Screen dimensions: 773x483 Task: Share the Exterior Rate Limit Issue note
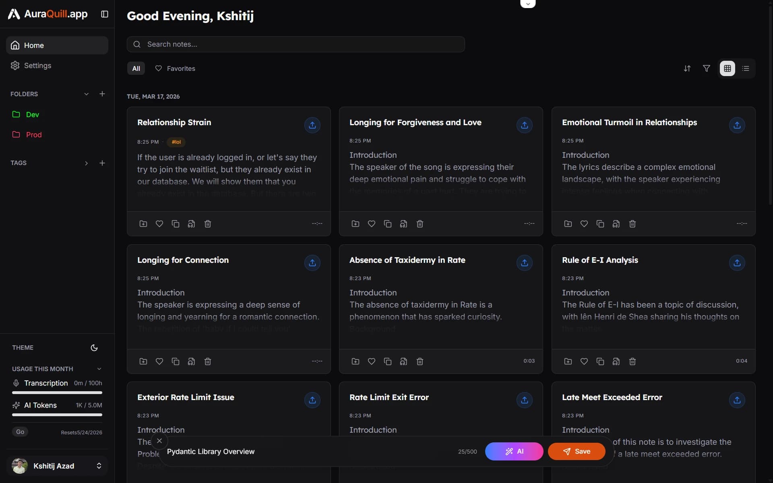point(312,400)
